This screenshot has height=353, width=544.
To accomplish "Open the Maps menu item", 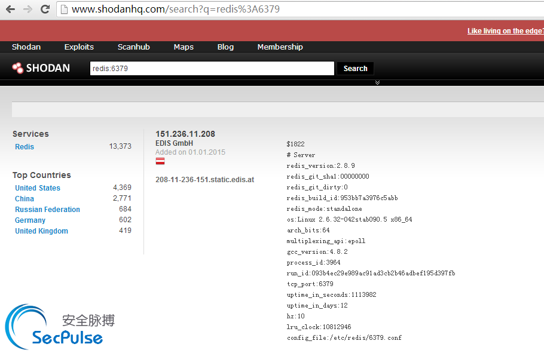I will click(x=184, y=47).
